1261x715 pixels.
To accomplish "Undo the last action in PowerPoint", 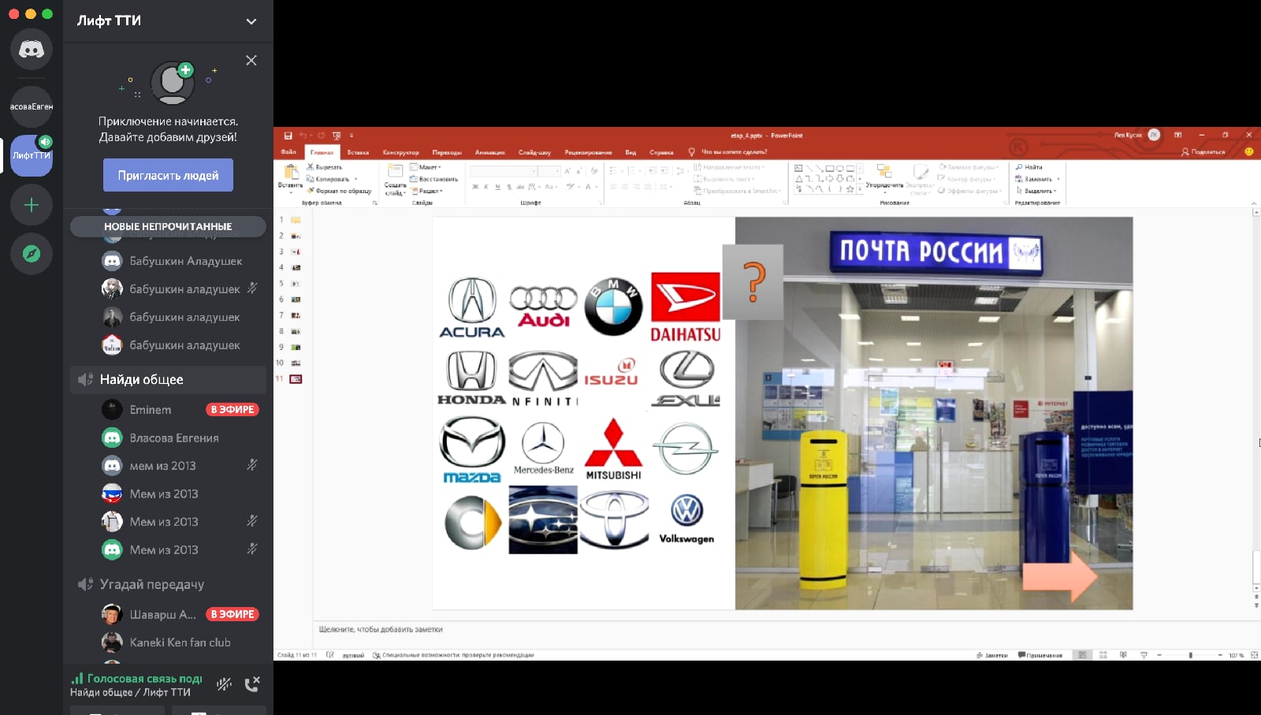I will point(303,136).
